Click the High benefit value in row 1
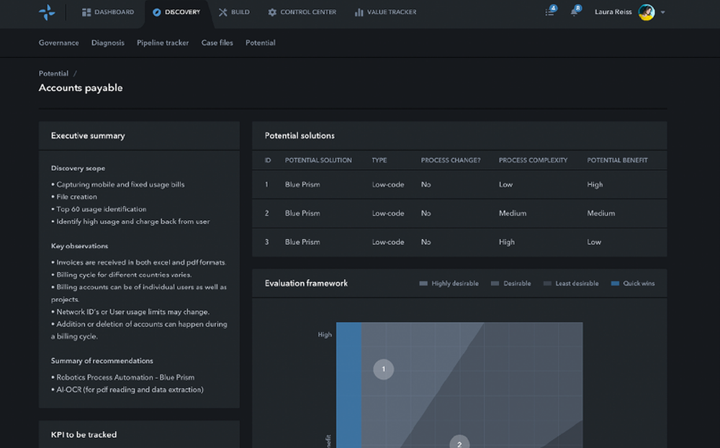 pos(595,184)
